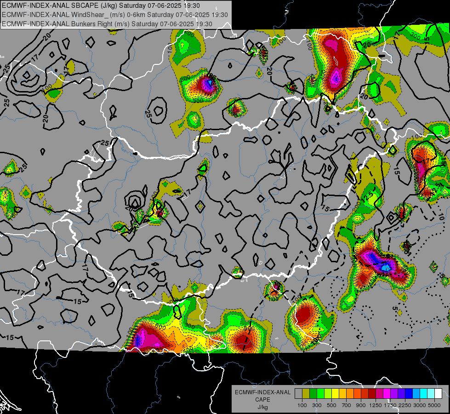
Task: Choose the bright green swatch after 300
Action: pyautogui.click(x=320, y=394)
